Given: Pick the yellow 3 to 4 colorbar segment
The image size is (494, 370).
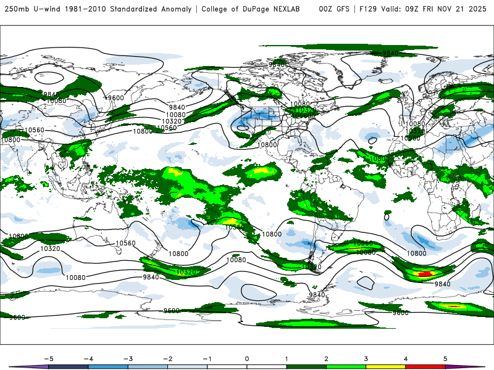Looking at the screenshot, I should click(x=386, y=367).
